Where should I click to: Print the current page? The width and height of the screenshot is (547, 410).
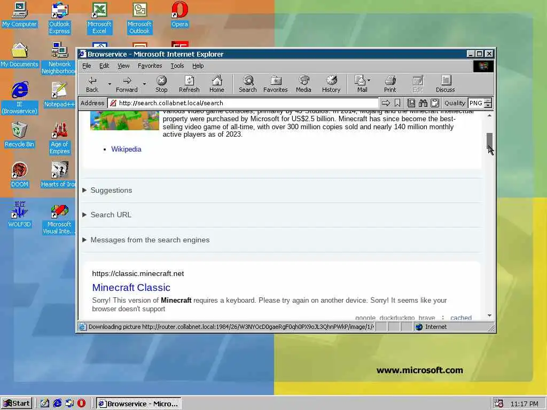click(390, 84)
